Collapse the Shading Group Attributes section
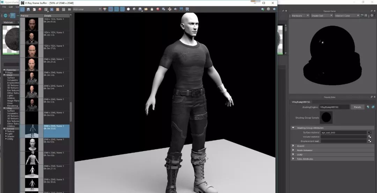This screenshot has width=377, height=193. pos(293,128)
